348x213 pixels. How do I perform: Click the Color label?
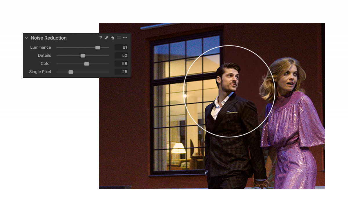46,64
